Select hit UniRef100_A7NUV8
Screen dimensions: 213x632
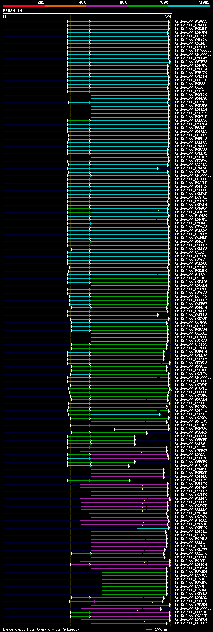pyautogui.click(x=191, y=168)
